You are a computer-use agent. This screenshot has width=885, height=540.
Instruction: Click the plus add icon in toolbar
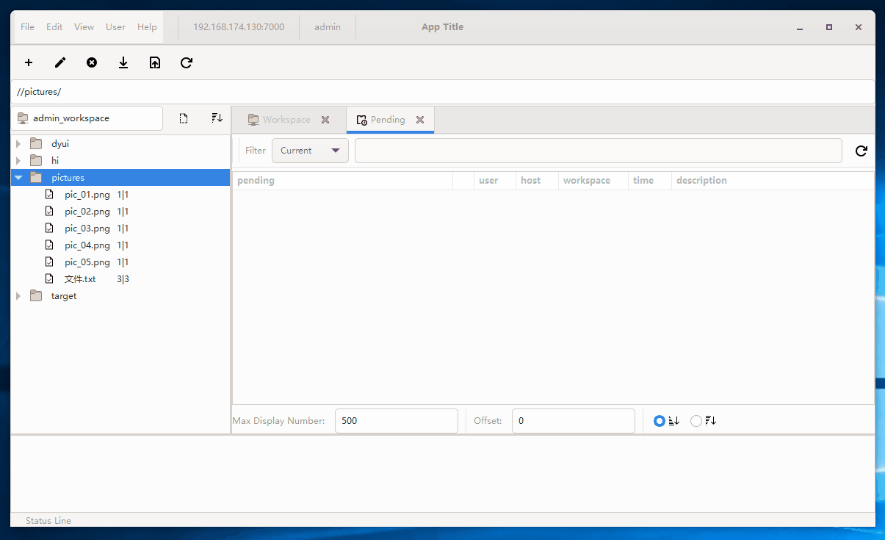pyautogui.click(x=29, y=62)
